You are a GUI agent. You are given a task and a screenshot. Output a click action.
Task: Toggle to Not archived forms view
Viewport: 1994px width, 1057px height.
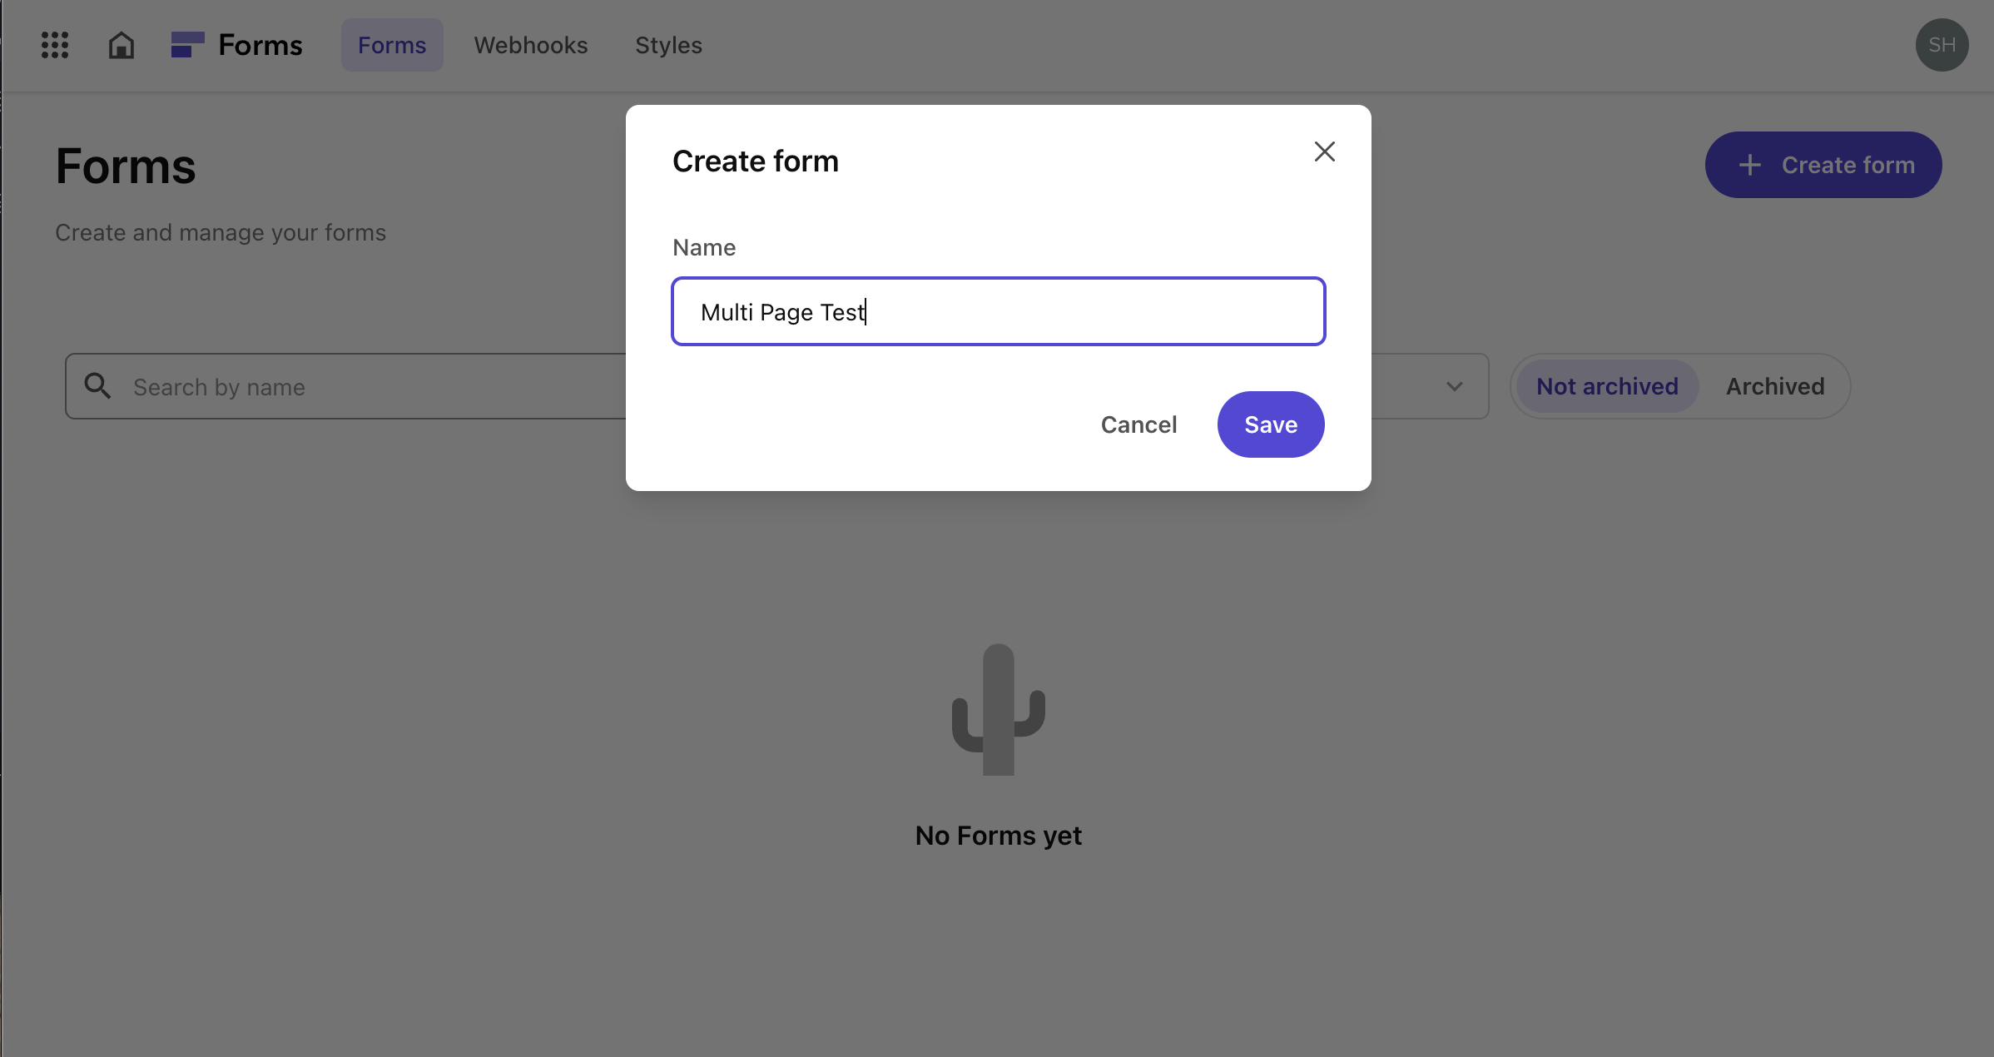click(x=1608, y=387)
